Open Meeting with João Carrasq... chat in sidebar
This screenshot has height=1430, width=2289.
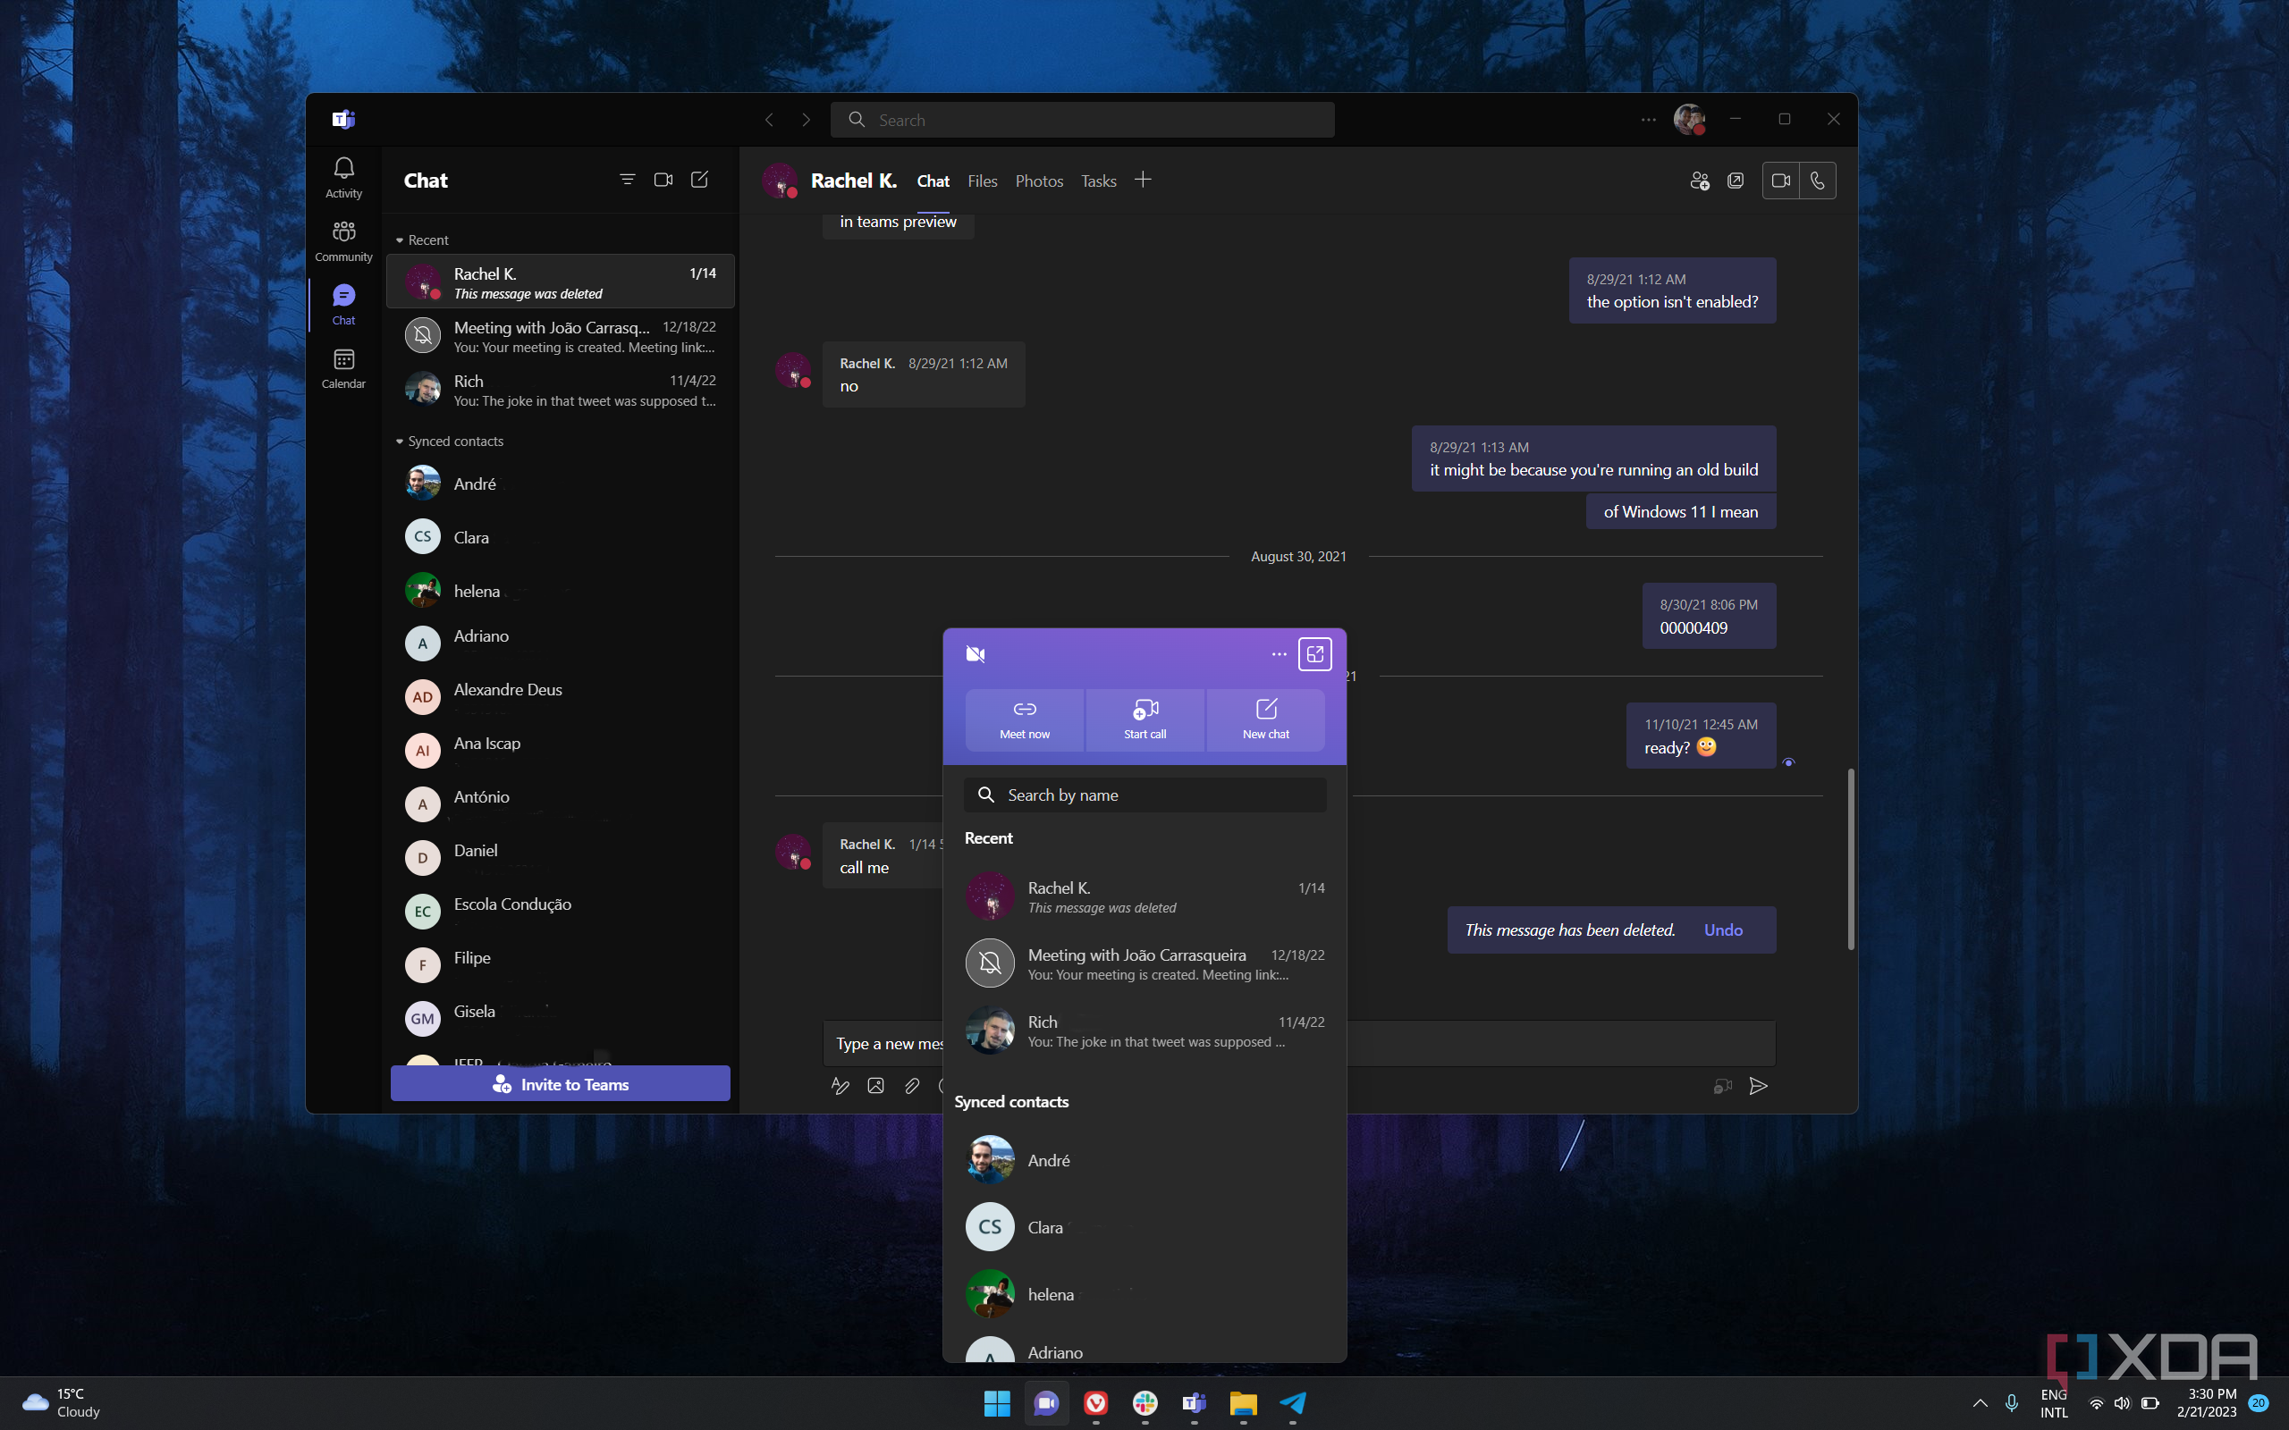tap(560, 336)
